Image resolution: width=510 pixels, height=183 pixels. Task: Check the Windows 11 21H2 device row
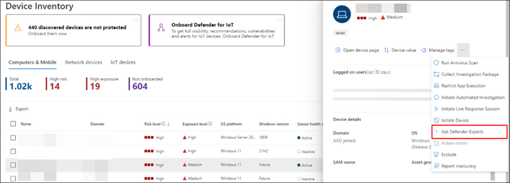[13, 152]
